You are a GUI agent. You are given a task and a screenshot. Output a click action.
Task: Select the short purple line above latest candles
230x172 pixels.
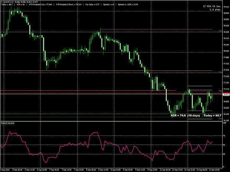[201, 89]
